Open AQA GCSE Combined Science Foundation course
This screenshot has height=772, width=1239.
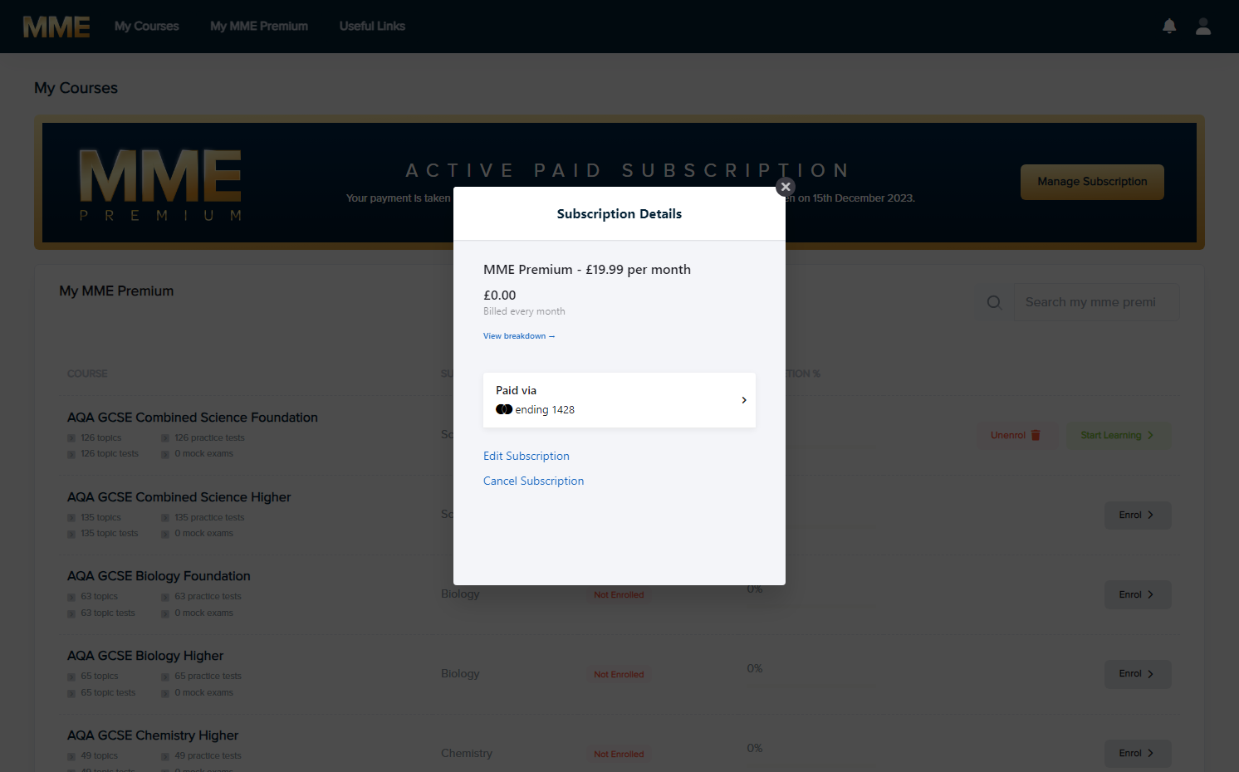point(193,418)
